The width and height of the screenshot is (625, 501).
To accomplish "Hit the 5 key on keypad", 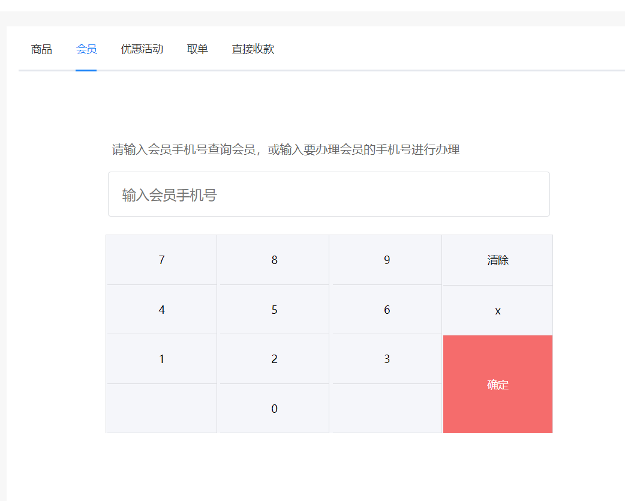I will pyautogui.click(x=274, y=310).
